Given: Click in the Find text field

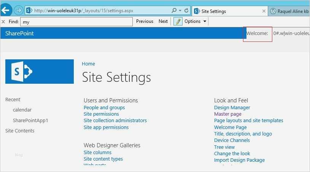Looking at the screenshot, I should [x=76, y=22].
